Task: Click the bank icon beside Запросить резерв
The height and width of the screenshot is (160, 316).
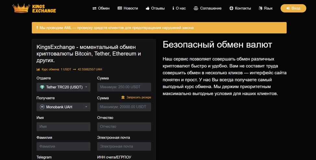Action: [123, 97]
